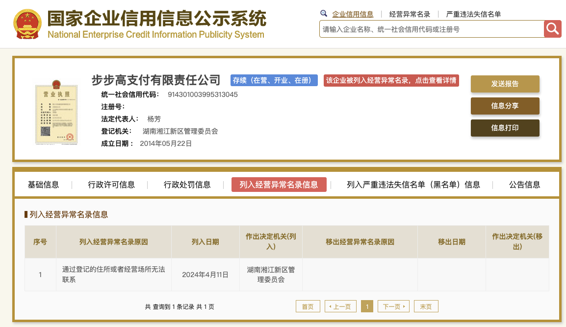Go to 首页 in pagination

pyautogui.click(x=308, y=306)
